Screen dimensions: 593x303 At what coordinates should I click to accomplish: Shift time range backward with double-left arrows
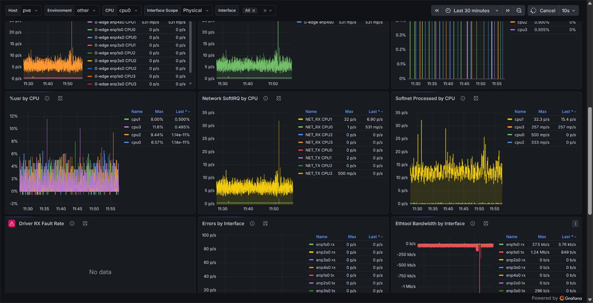[x=437, y=11]
